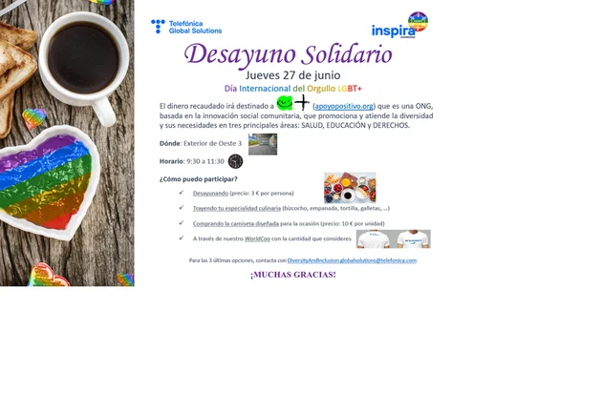Click the white t-shirts photo thumbnail
The height and width of the screenshot is (413, 602).
(393, 238)
